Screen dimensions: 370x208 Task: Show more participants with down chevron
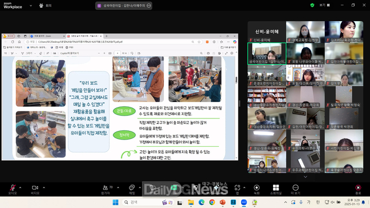pyautogui.click(x=305, y=177)
